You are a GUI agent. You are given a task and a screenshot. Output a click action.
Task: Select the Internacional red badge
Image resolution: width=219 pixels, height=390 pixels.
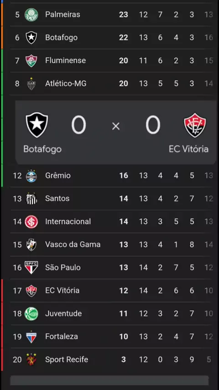pyautogui.click(x=31, y=221)
